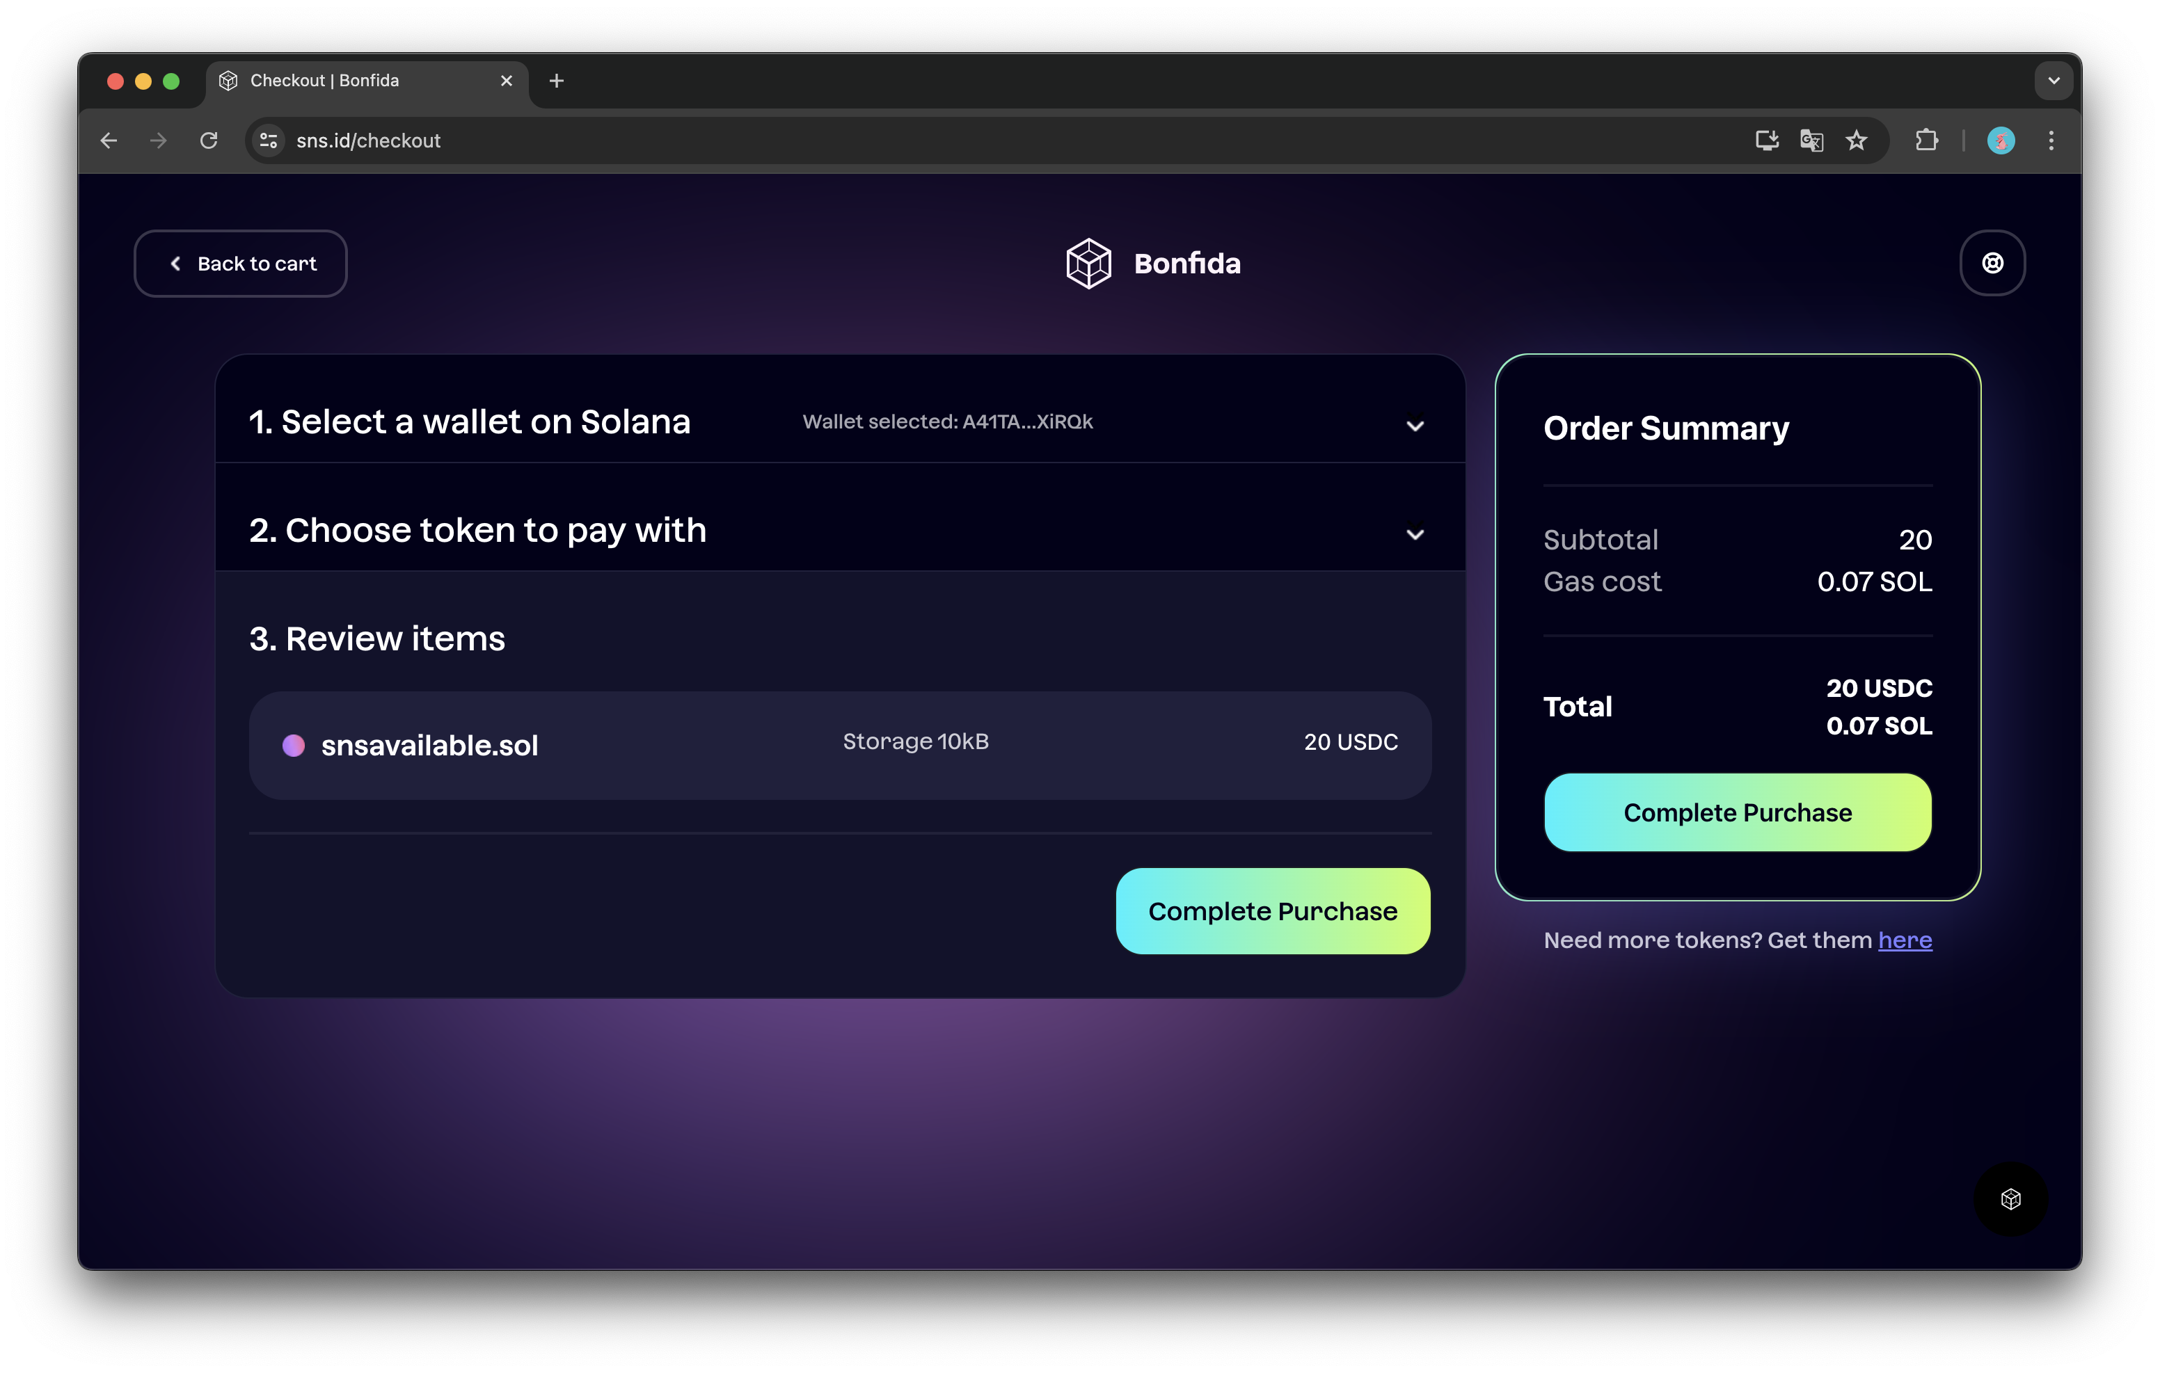Open the Chrome profile avatar
This screenshot has height=1373, width=2160.
tap(2001, 140)
